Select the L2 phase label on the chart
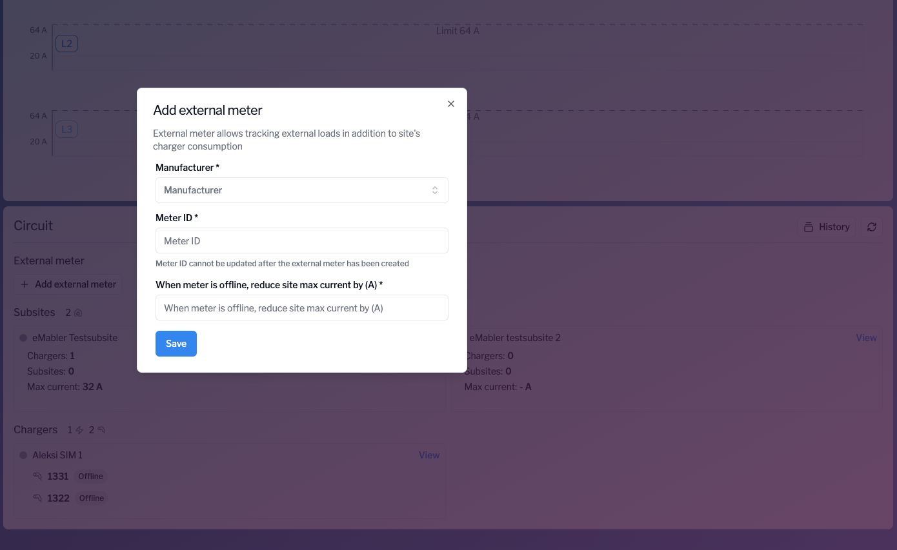The image size is (897, 550). click(66, 43)
